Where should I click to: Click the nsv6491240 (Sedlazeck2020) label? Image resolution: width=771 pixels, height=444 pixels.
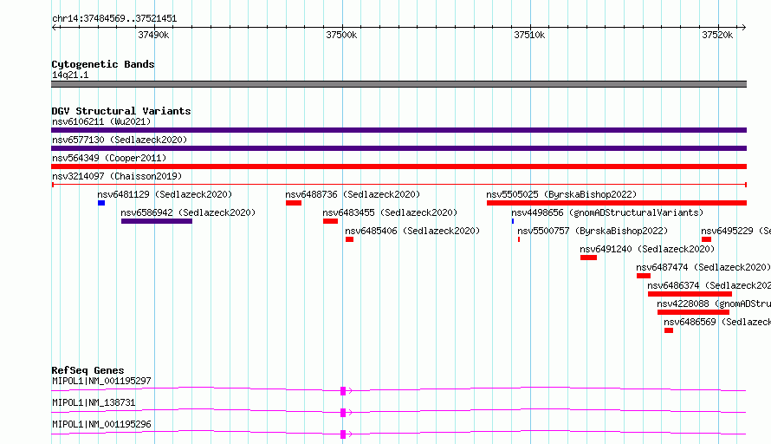point(648,249)
